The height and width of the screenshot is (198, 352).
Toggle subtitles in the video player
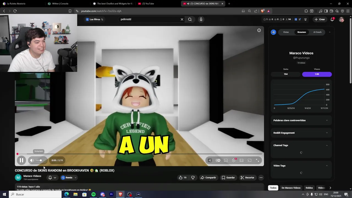click(226, 160)
